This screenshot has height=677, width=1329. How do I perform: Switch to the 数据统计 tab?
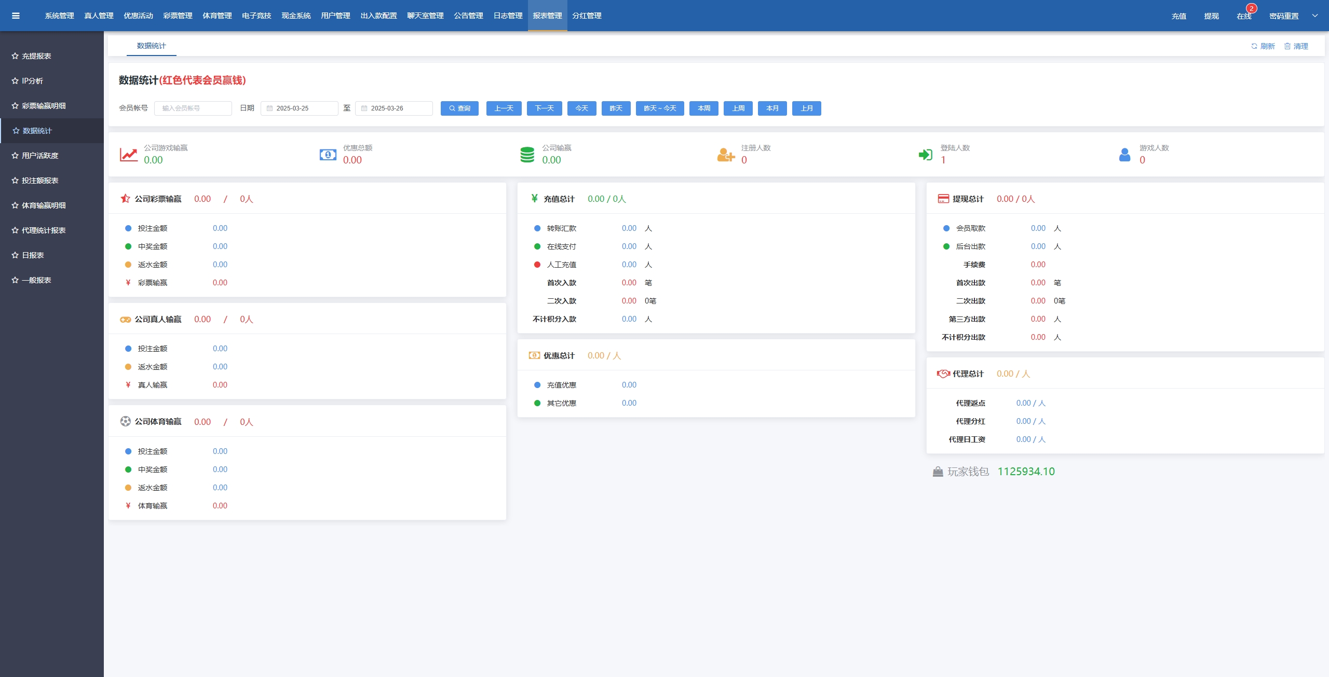tap(151, 46)
